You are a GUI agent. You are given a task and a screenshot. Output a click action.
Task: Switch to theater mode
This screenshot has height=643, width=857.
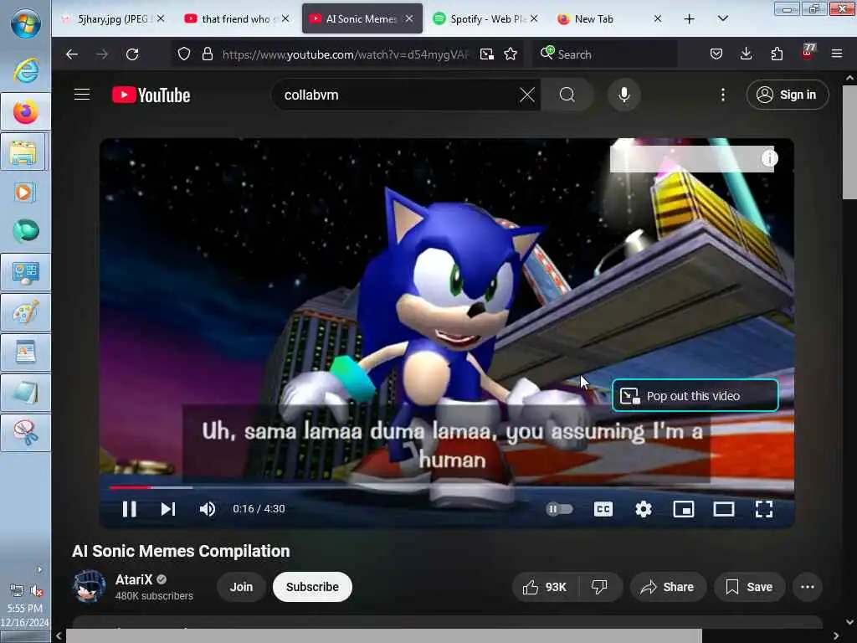click(x=724, y=509)
